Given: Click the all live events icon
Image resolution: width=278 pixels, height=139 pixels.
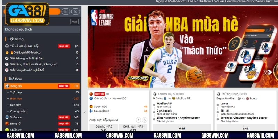Looking at the screenshot, I should 7,46.
